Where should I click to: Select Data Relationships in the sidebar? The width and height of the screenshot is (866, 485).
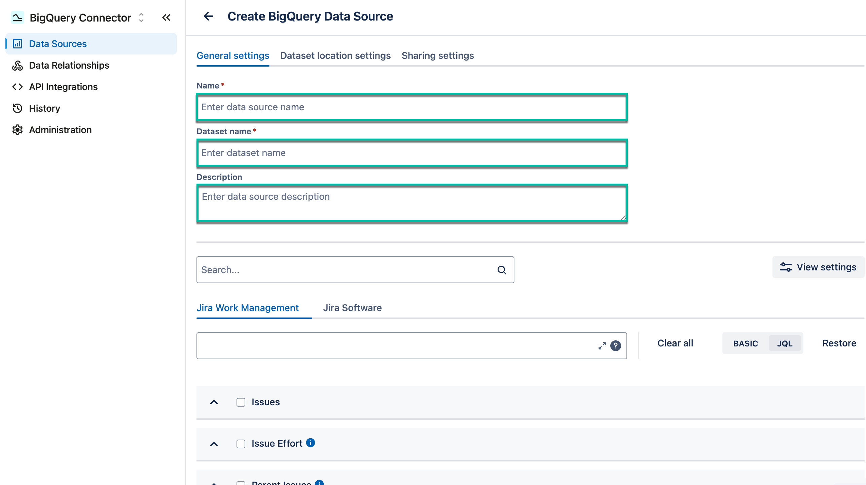(69, 65)
